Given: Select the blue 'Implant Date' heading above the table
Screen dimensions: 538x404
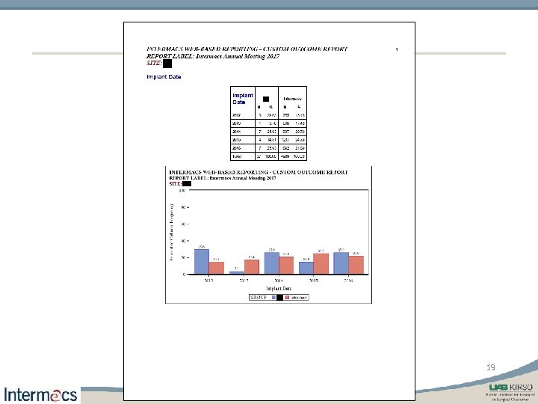Looking at the screenshot, I should (x=164, y=76).
